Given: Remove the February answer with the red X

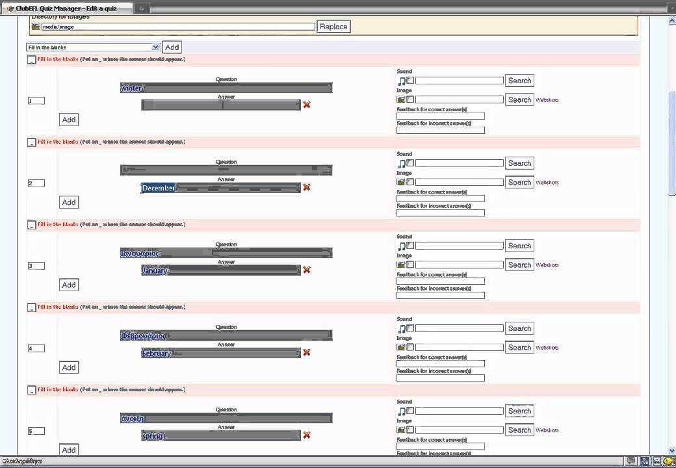Looking at the screenshot, I should (x=307, y=352).
